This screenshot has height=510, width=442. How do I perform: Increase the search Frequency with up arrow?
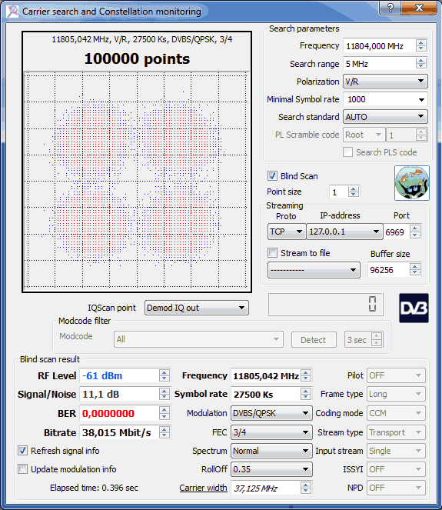(421, 42)
